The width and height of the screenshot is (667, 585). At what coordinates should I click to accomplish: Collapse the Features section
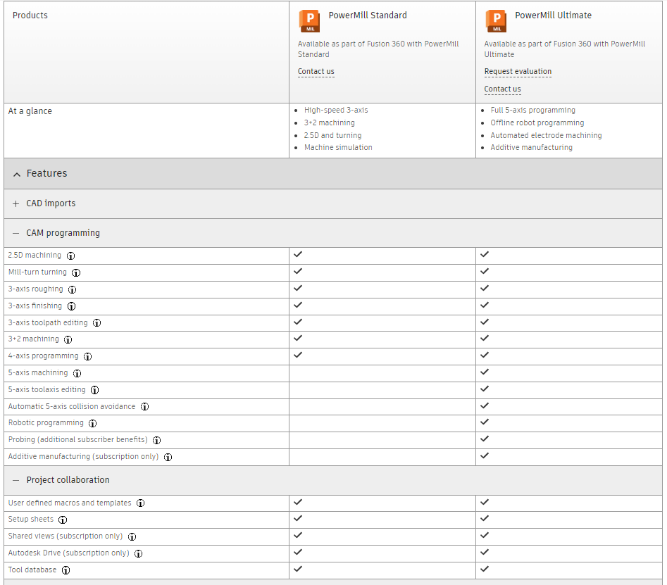click(17, 175)
